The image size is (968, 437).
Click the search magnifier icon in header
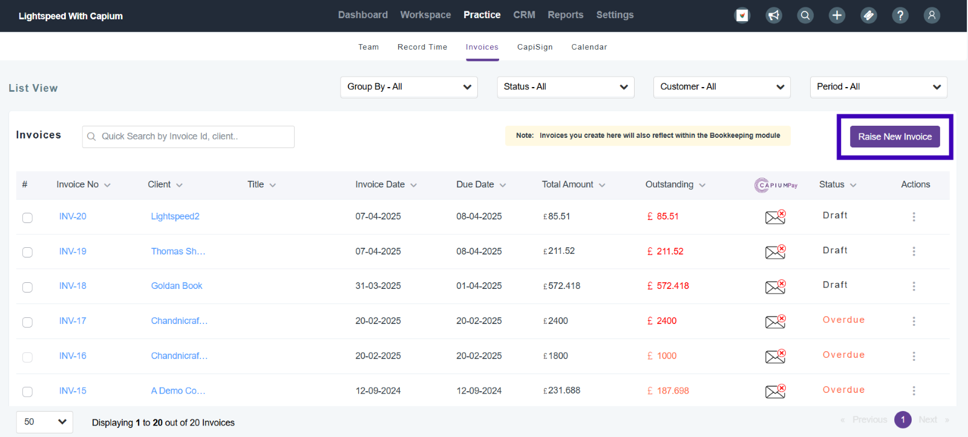[x=805, y=16]
